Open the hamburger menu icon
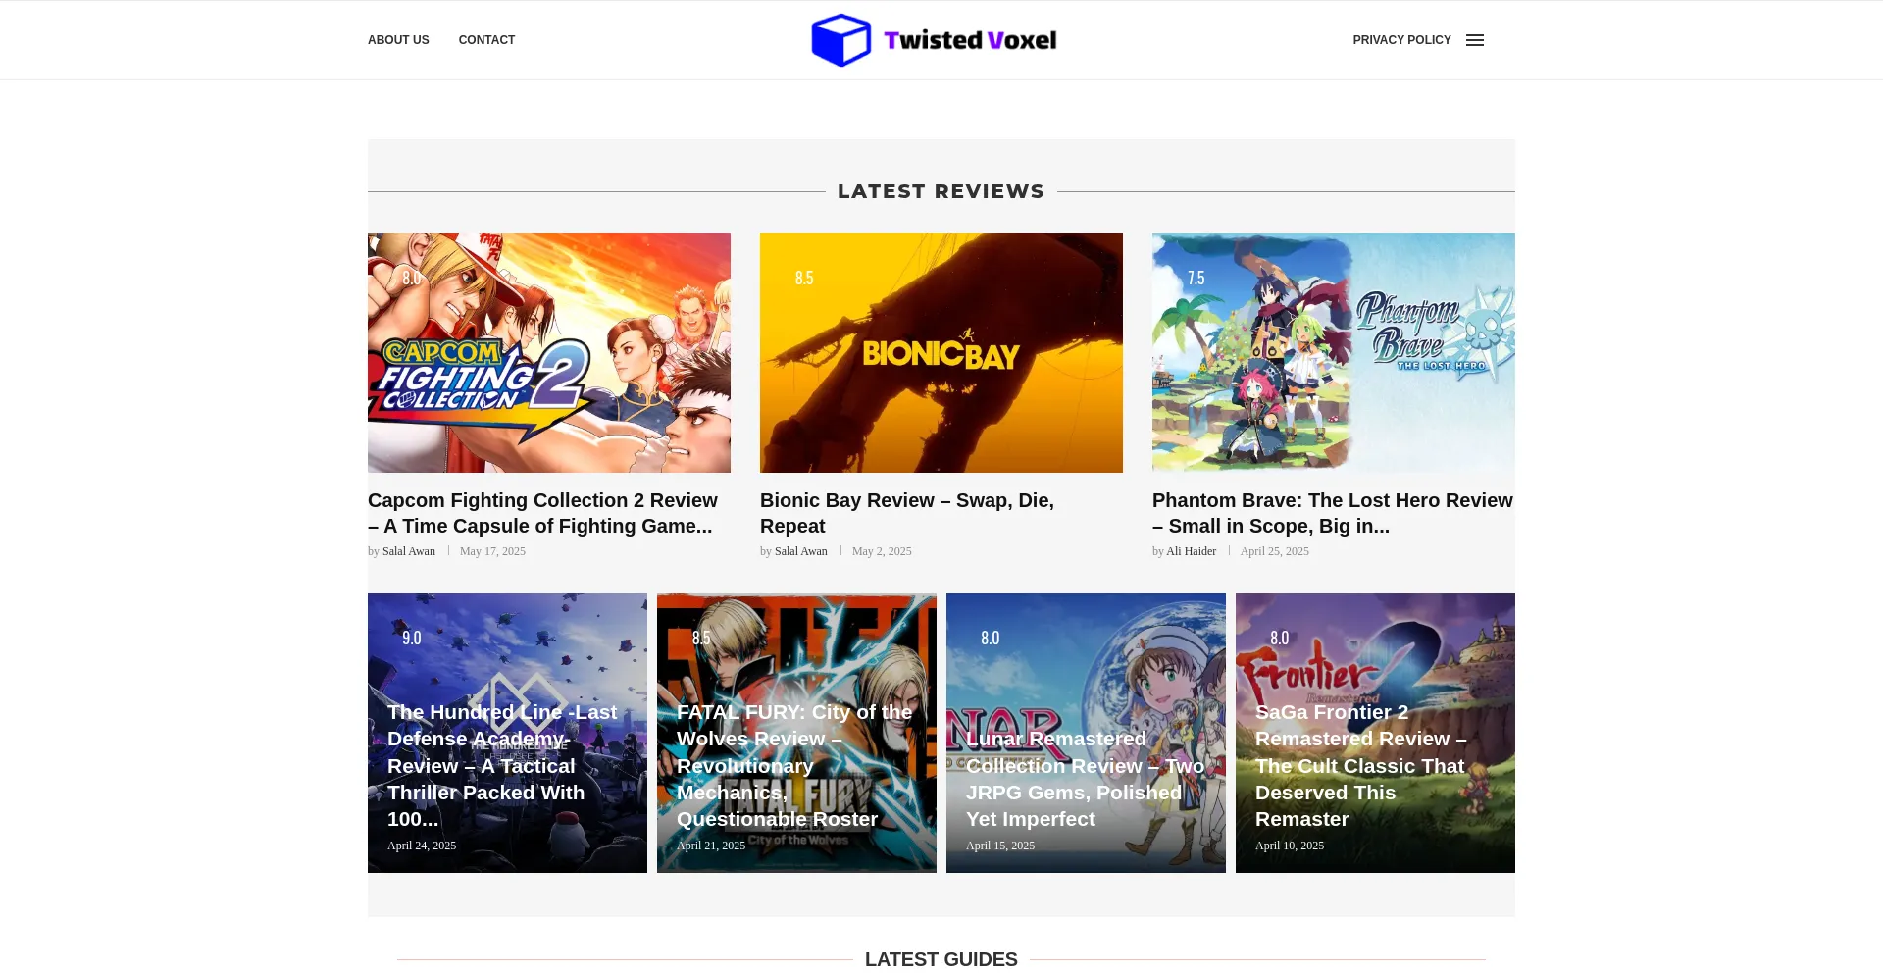The image size is (1883, 974). pyautogui.click(x=1475, y=40)
